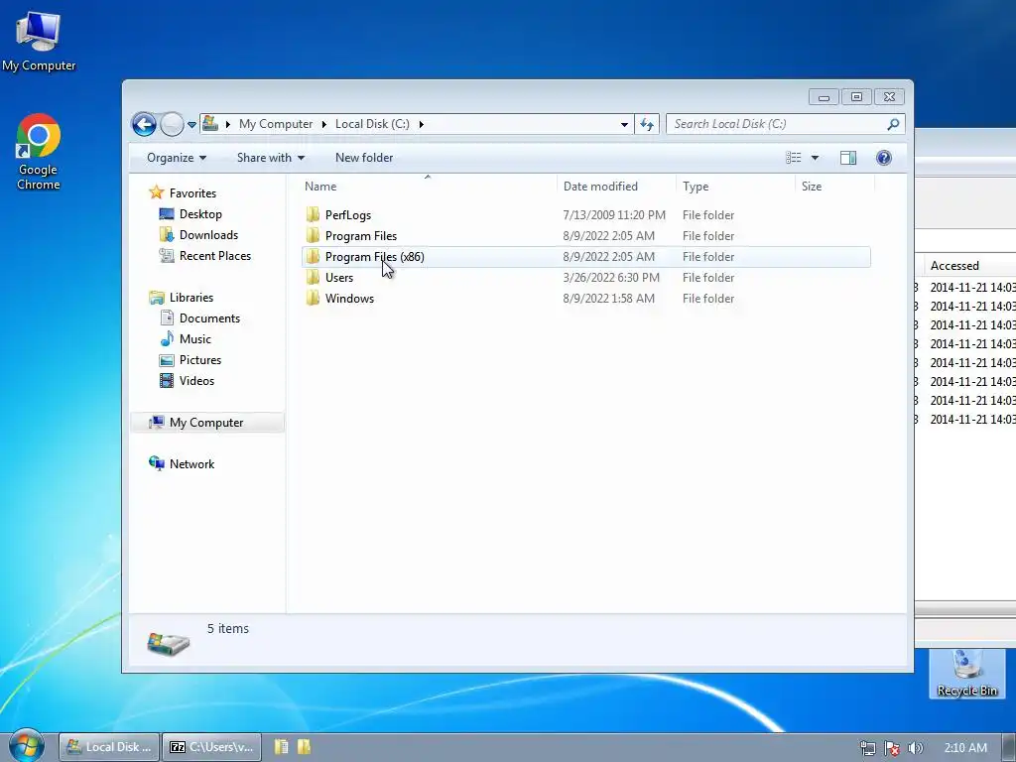Viewport: 1016px width, 762px height.
Task: Open the Documents library
Action: point(209,318)
